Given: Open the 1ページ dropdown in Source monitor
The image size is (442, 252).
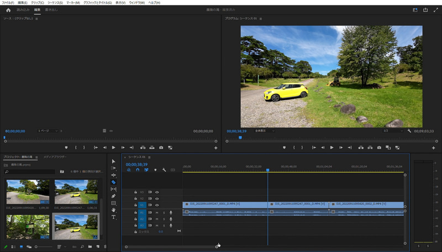Looking at the screenshot, I should (48, 131).
